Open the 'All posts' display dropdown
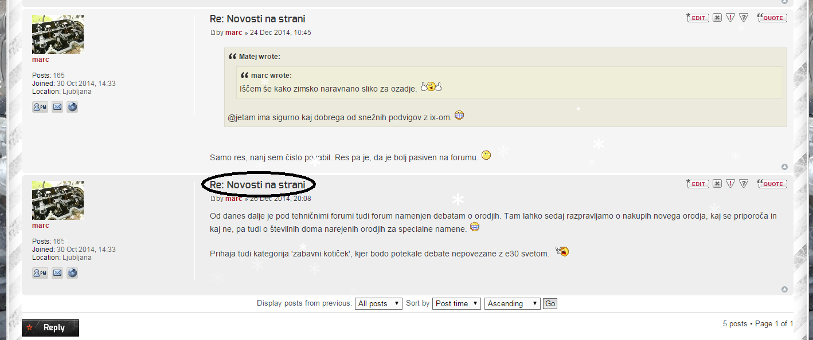 pos(378,303)
